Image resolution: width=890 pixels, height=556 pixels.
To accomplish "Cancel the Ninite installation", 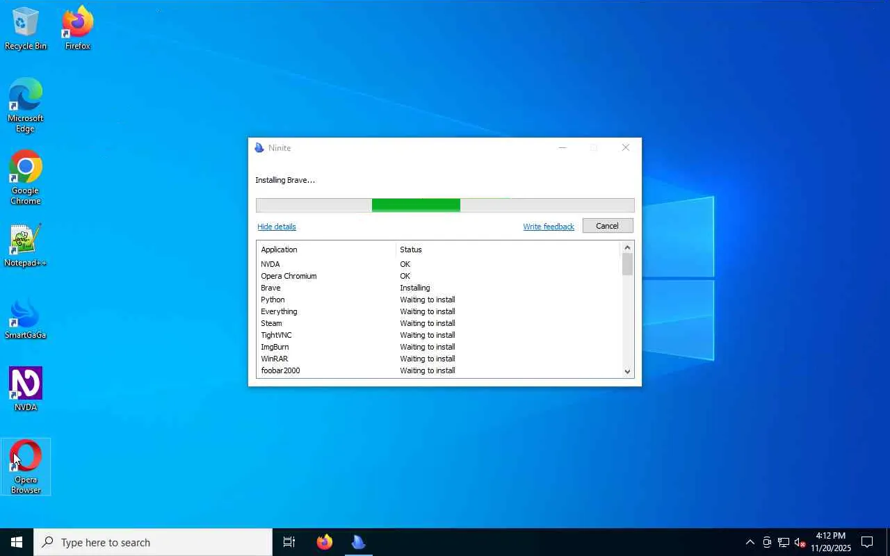I will (x=607, y=226).
